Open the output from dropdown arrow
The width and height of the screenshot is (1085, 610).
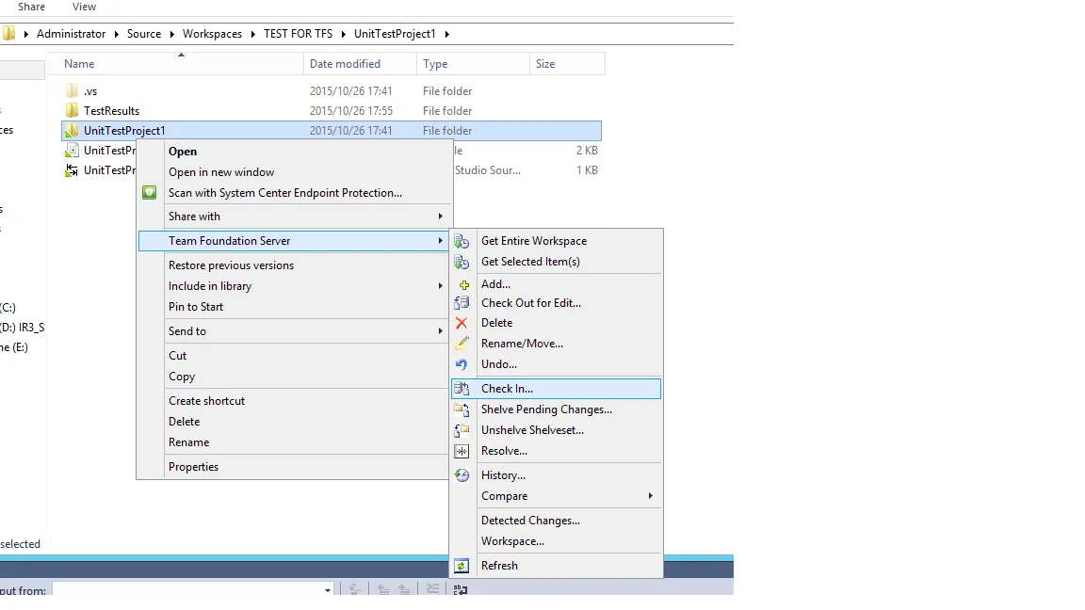(x=328, y=590)
